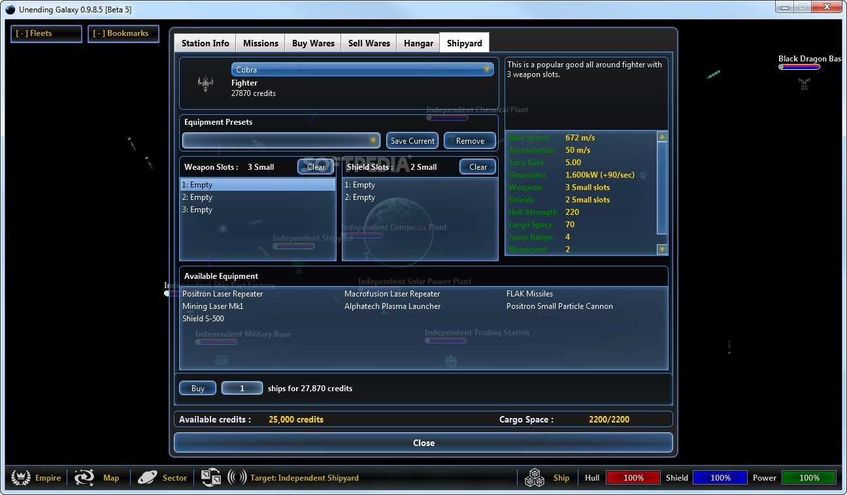Screen dimensions: 847x495
Task: Open the Empire crown icon
Action: tap(21, 477)
